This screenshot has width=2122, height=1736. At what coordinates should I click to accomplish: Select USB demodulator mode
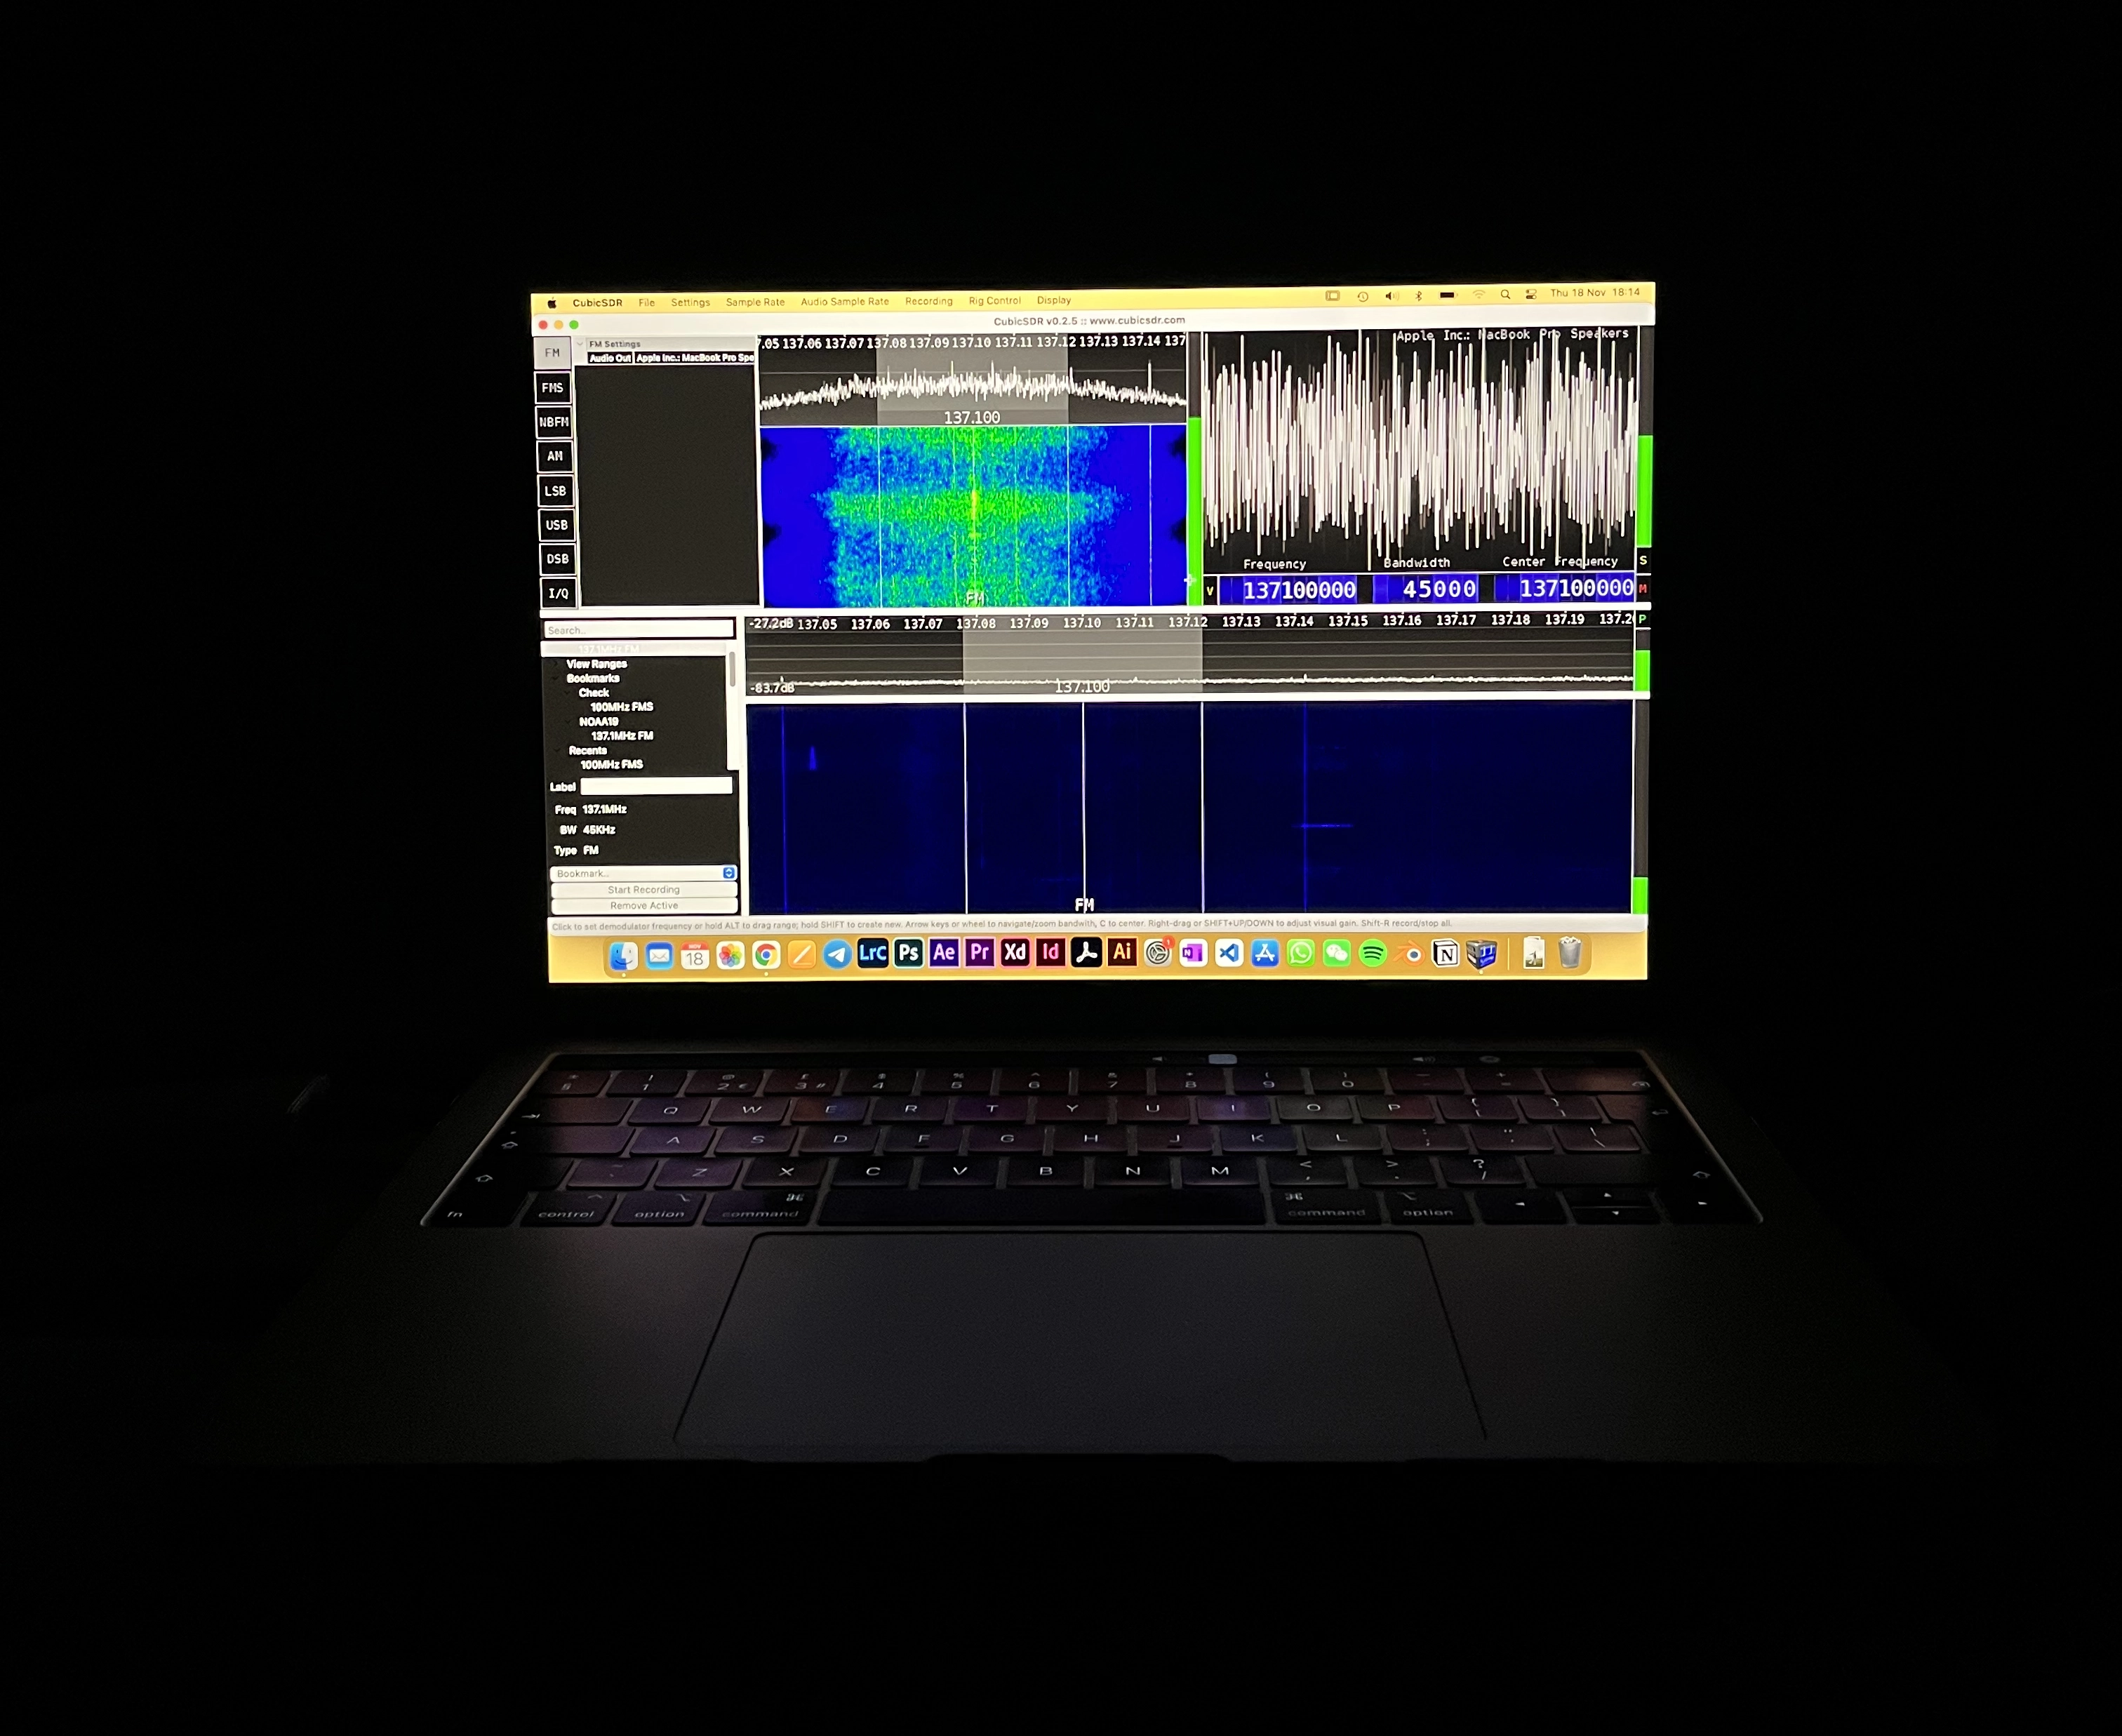[557, 525]
